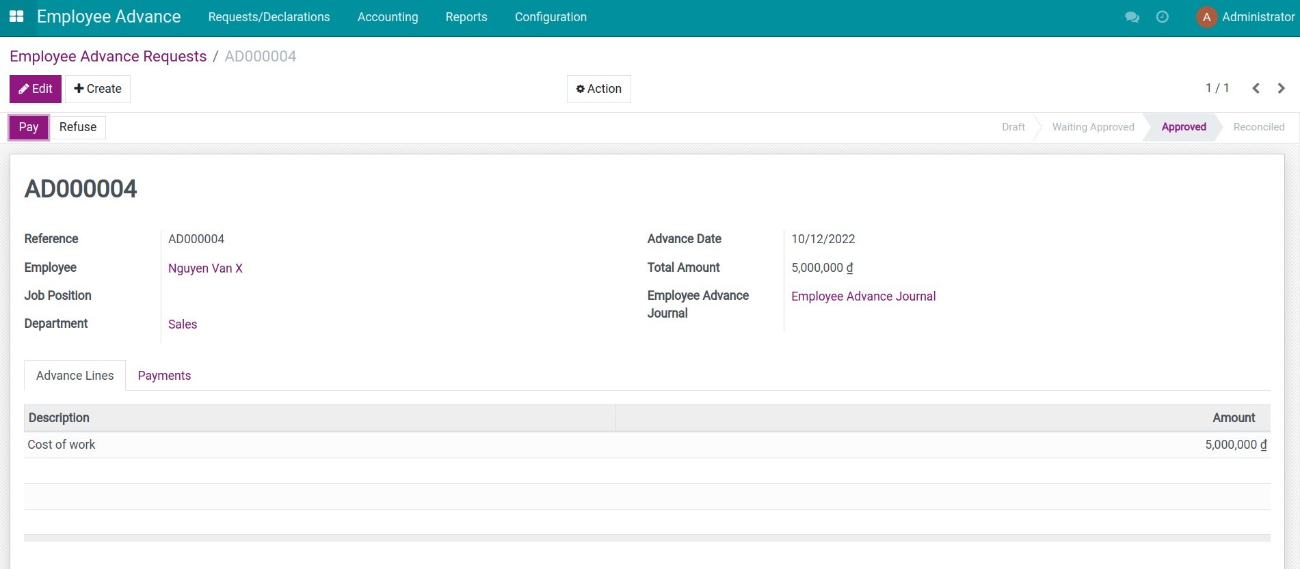Click the Reconciled status stage

1258,127
